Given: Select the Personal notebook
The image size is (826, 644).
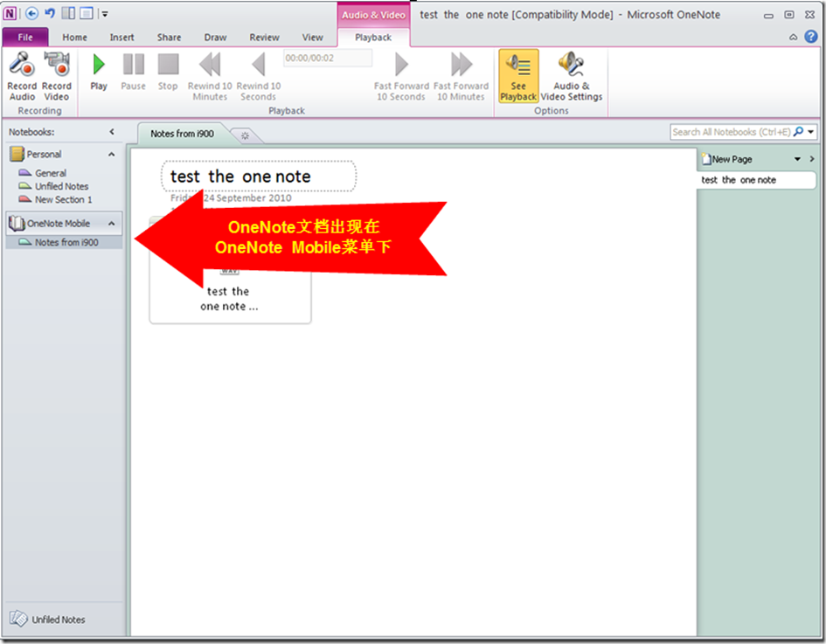Looking at the screenshot, I should 44,155.
